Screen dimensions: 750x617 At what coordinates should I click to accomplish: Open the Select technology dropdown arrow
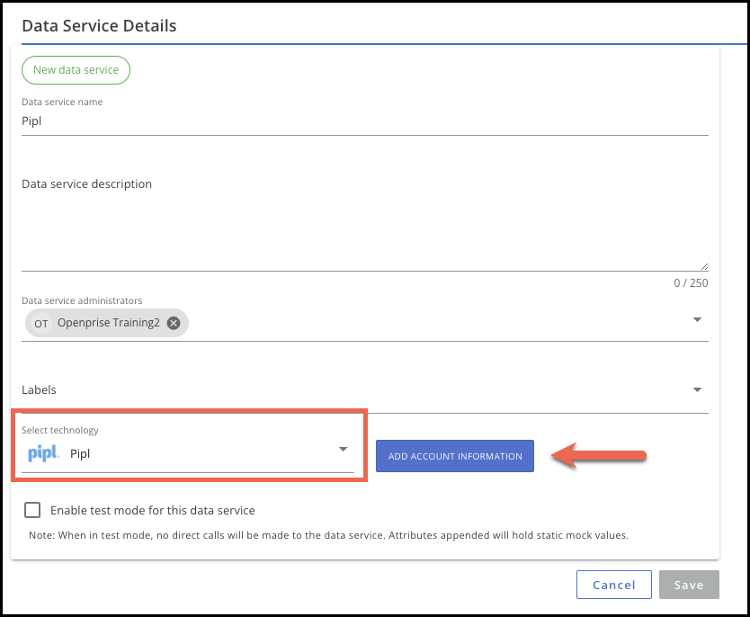point(343,449)
